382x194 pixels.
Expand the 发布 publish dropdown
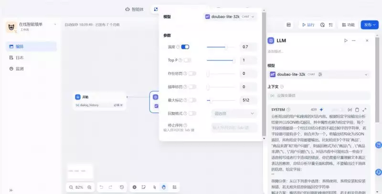coord(370,25)
